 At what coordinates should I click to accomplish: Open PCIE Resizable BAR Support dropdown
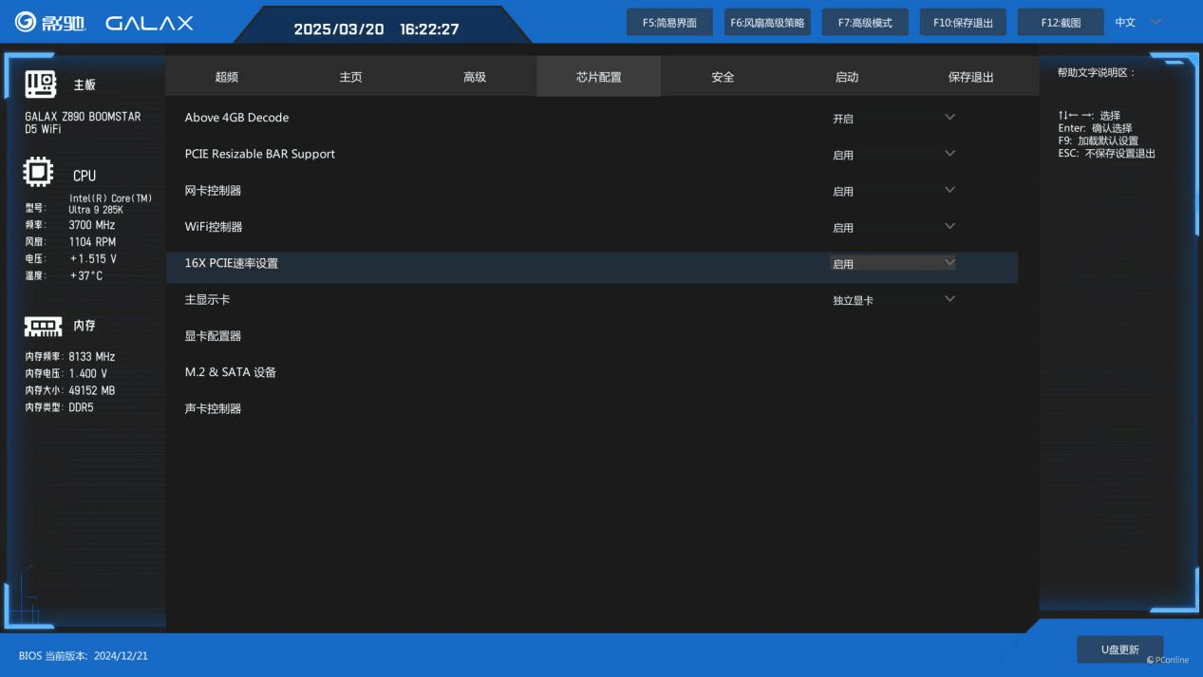point(949,154)
